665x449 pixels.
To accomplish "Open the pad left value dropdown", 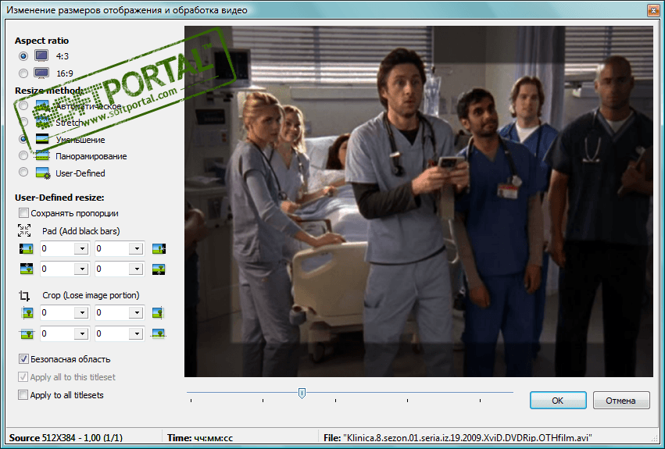I will [81, 248].
